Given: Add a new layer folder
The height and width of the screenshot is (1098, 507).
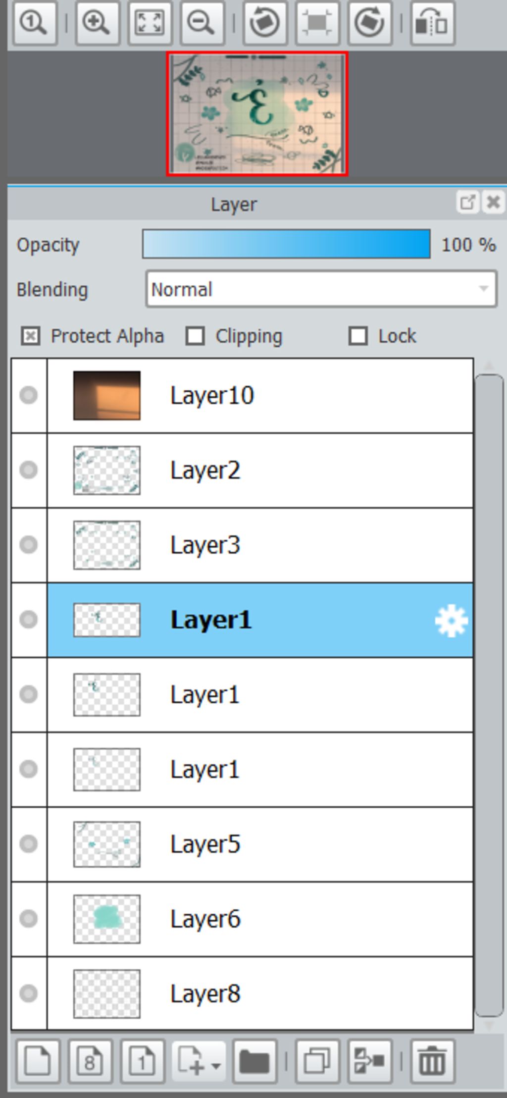Looking at the screenshot, I should click(x=254, y=1061).
